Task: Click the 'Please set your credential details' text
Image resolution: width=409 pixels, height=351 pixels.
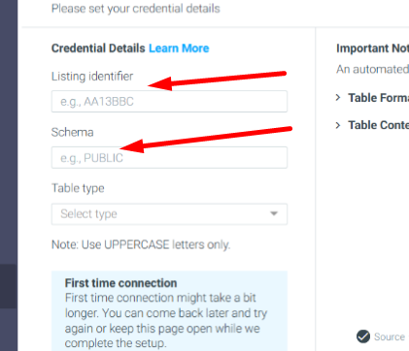Action: pyautogui.click(x=136, y=9)
